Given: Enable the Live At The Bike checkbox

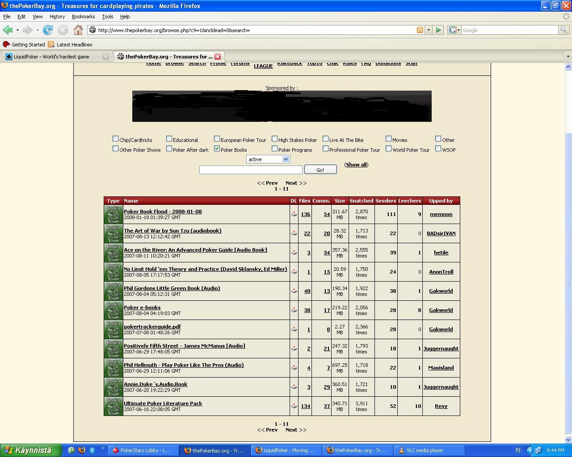Looking at the screenshot, I should click(x=325, y=139).
